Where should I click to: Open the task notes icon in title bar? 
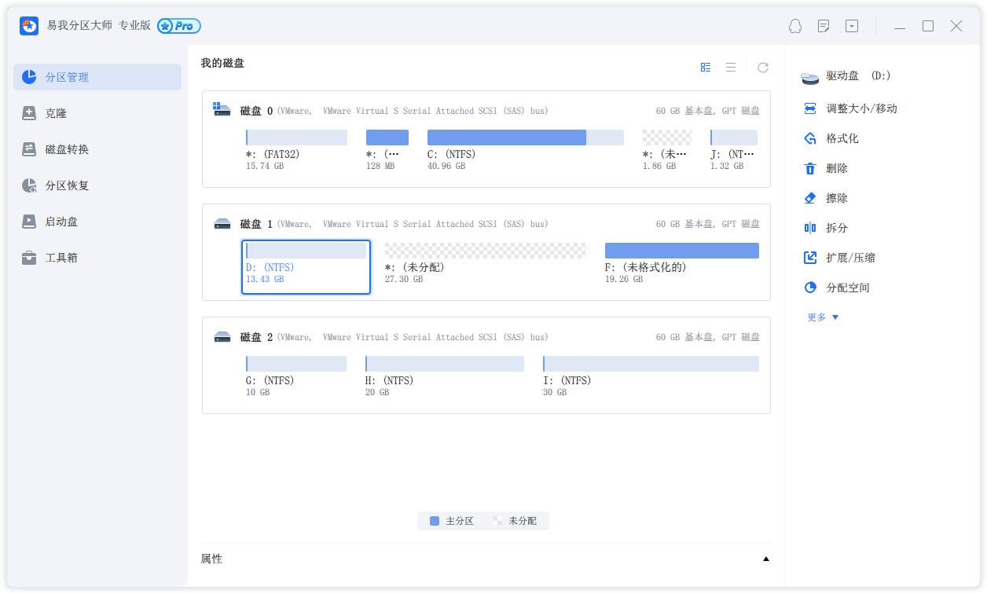[x=824, y=26]
